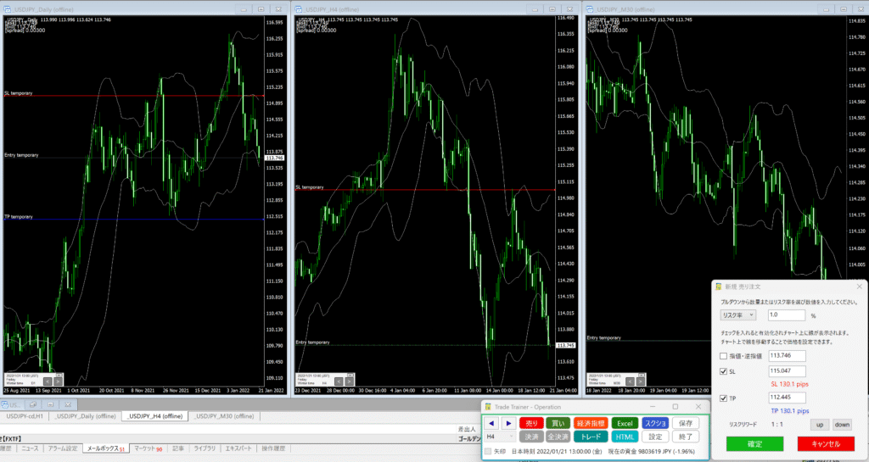
Task: Open the H4 timeframe dropdown
Action: click(x=500, y=437)
